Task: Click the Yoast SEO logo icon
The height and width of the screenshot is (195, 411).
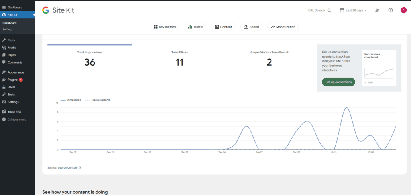Action: tap(4, 112)
